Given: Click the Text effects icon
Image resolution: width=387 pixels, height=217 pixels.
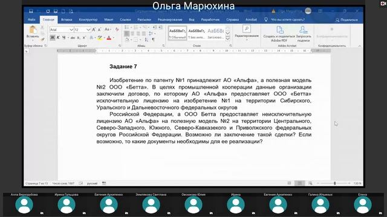Looking at the screenshot, I should [91, 37].
